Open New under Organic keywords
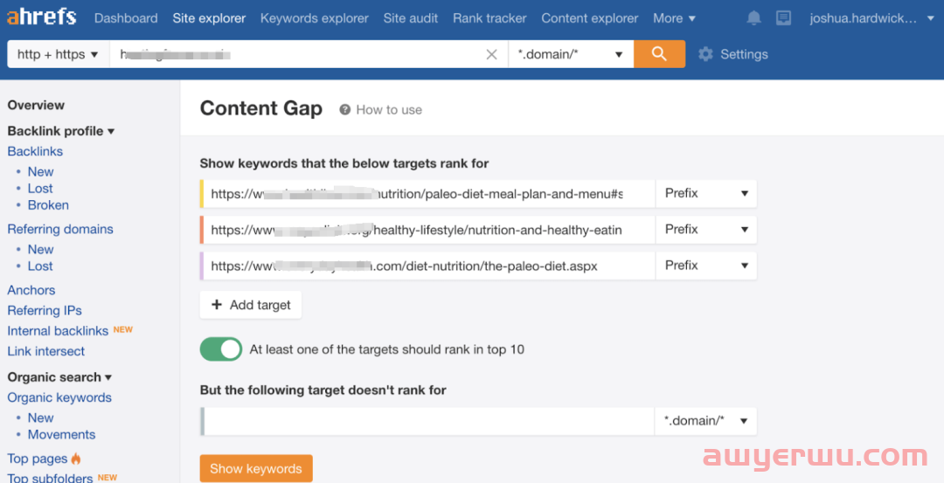Image resolution: width=944 pixels, height=483 pixels. [x=40, y=417]
